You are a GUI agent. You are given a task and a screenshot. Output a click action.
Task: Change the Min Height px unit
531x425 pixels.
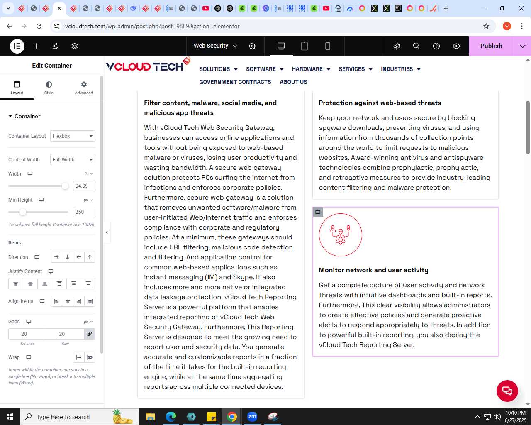pos(88,200)
